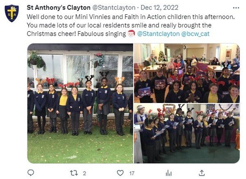Click the reply speech bubble icon

coord(31,173)
